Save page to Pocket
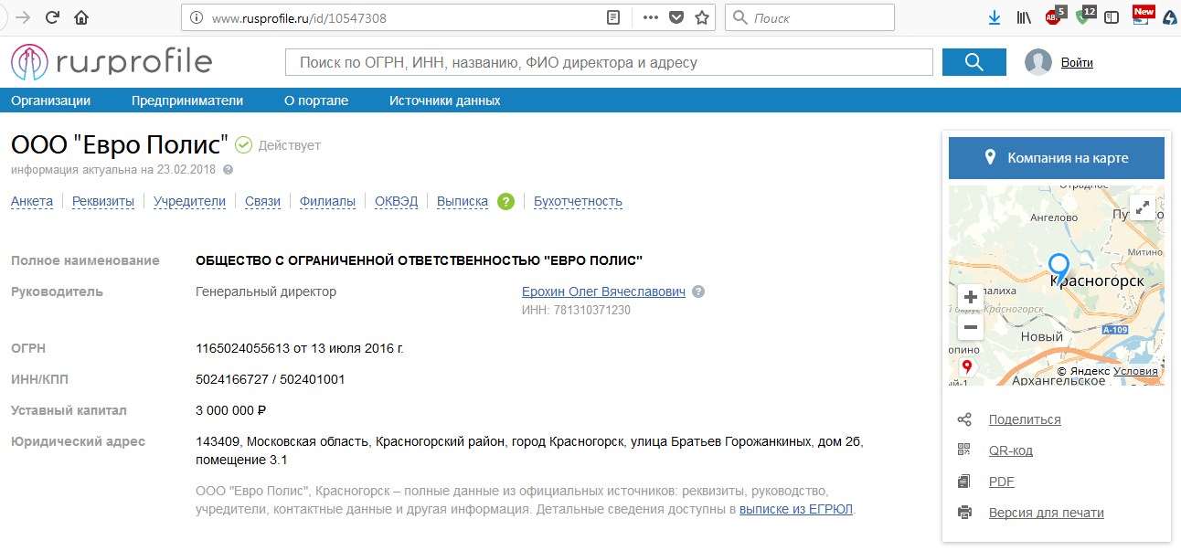The height and width of the screenshot is (551, 1181). coord(676,17)
